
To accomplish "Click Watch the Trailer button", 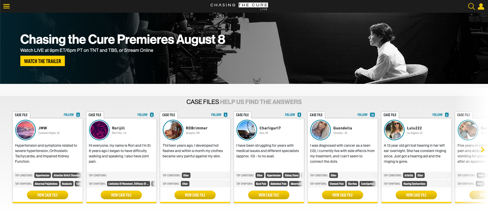I will pyautogui.click(x=42, y=61).
